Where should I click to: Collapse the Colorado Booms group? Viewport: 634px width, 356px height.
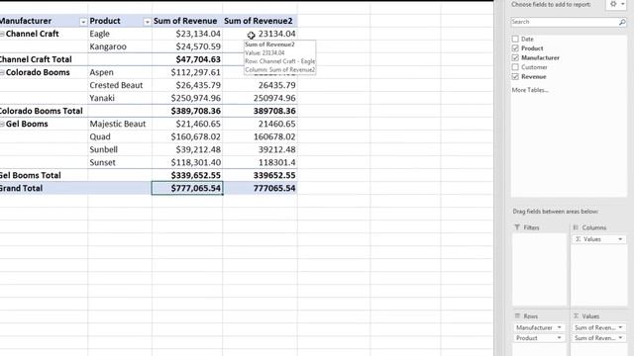(2, 72)
